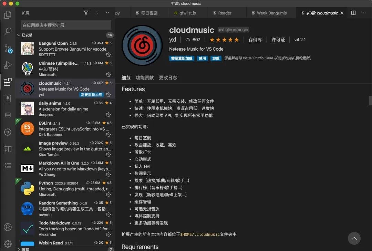Open gear menu for Bangumi Open extension
Image resolution: width=372 pixels, height=251 pixels.
tap(108, 55)
